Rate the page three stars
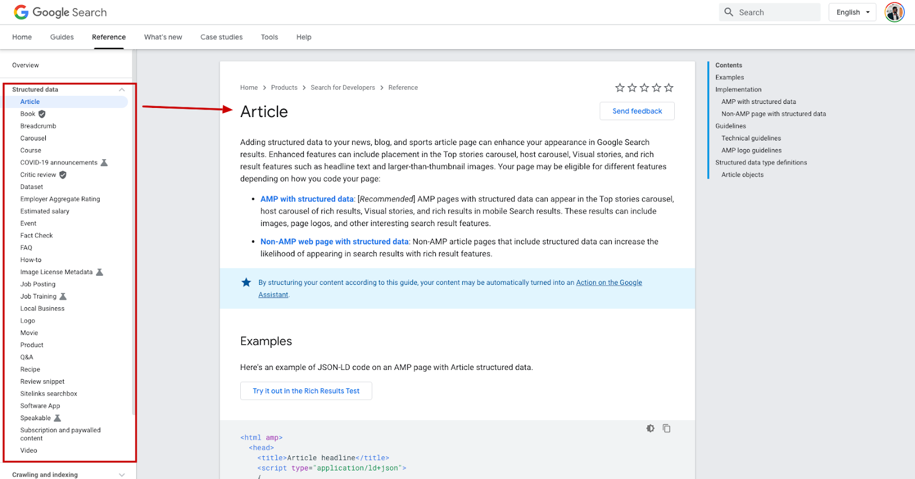The image size is (915, 479). pyautogui.click(x=645, y=87)
